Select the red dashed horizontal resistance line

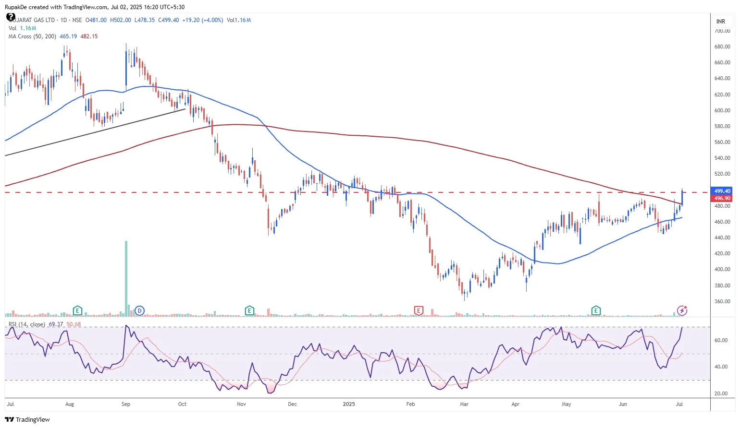coord(357,192)
